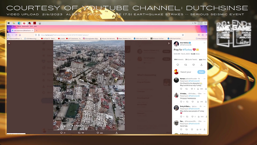Retweet the Send help reply

pyautogui.click(x=186, y=130)
